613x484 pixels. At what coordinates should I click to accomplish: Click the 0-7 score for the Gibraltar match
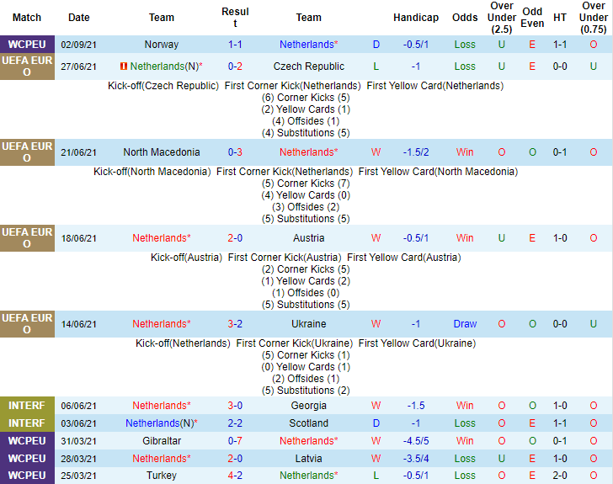point(236,441)
